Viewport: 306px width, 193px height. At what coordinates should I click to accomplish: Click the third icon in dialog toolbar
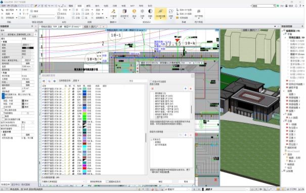55,81
